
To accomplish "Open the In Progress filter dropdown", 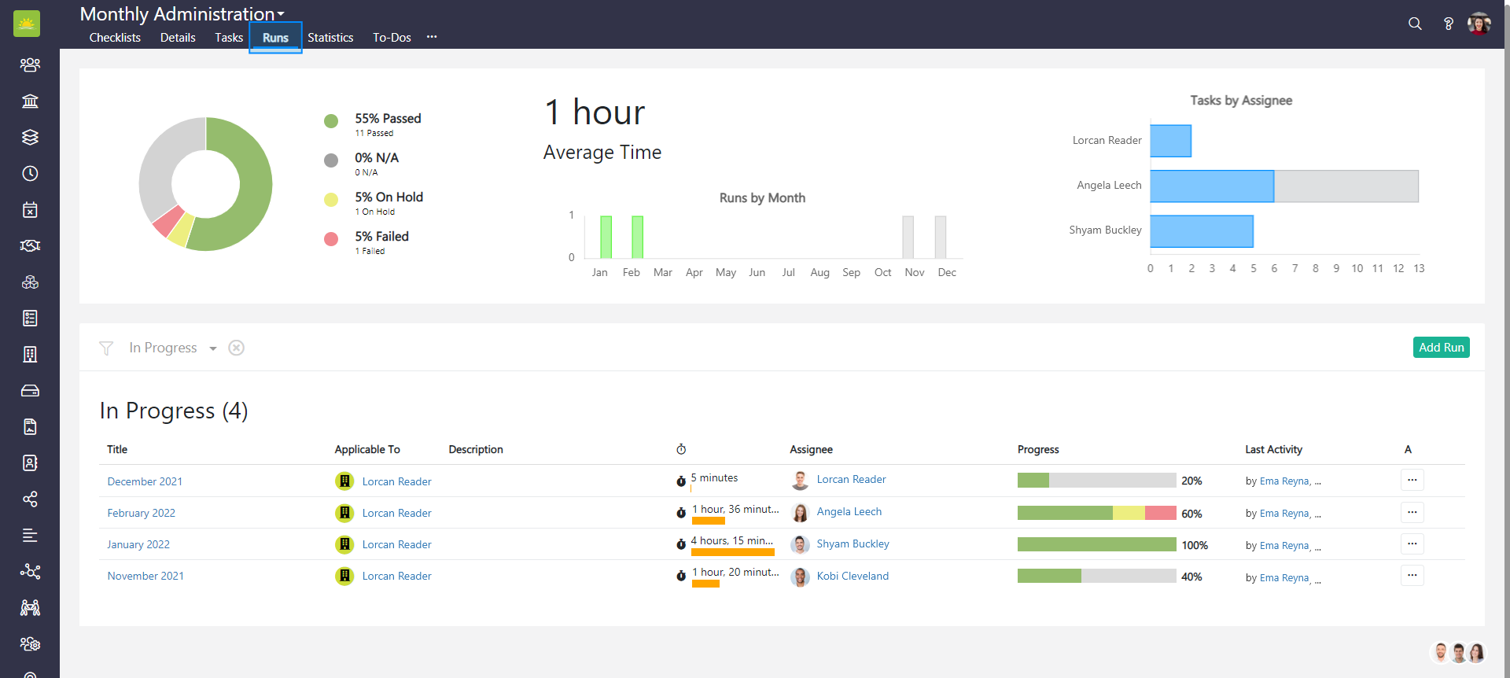I will point(212,348).
